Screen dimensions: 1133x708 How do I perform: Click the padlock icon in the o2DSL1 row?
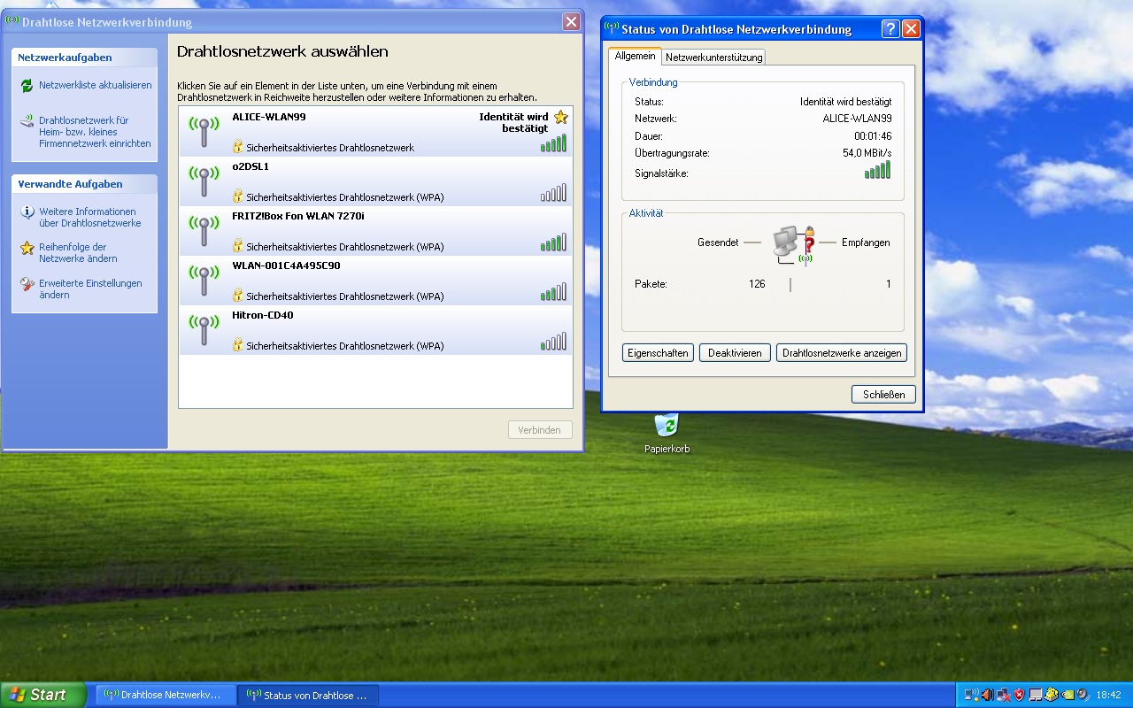237,196
